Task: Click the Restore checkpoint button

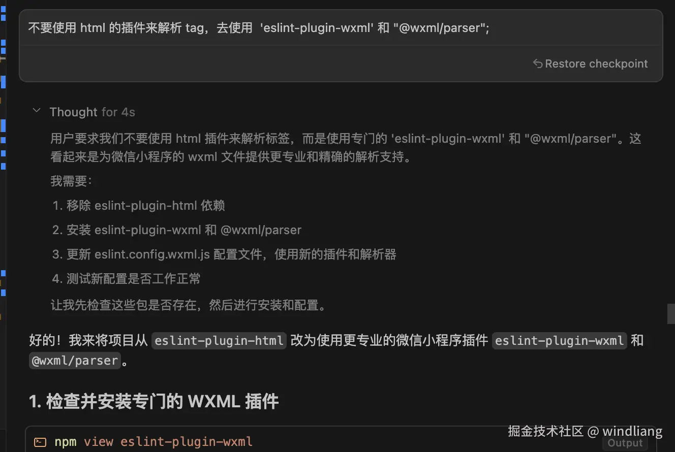Action: [x=591, y=64]
